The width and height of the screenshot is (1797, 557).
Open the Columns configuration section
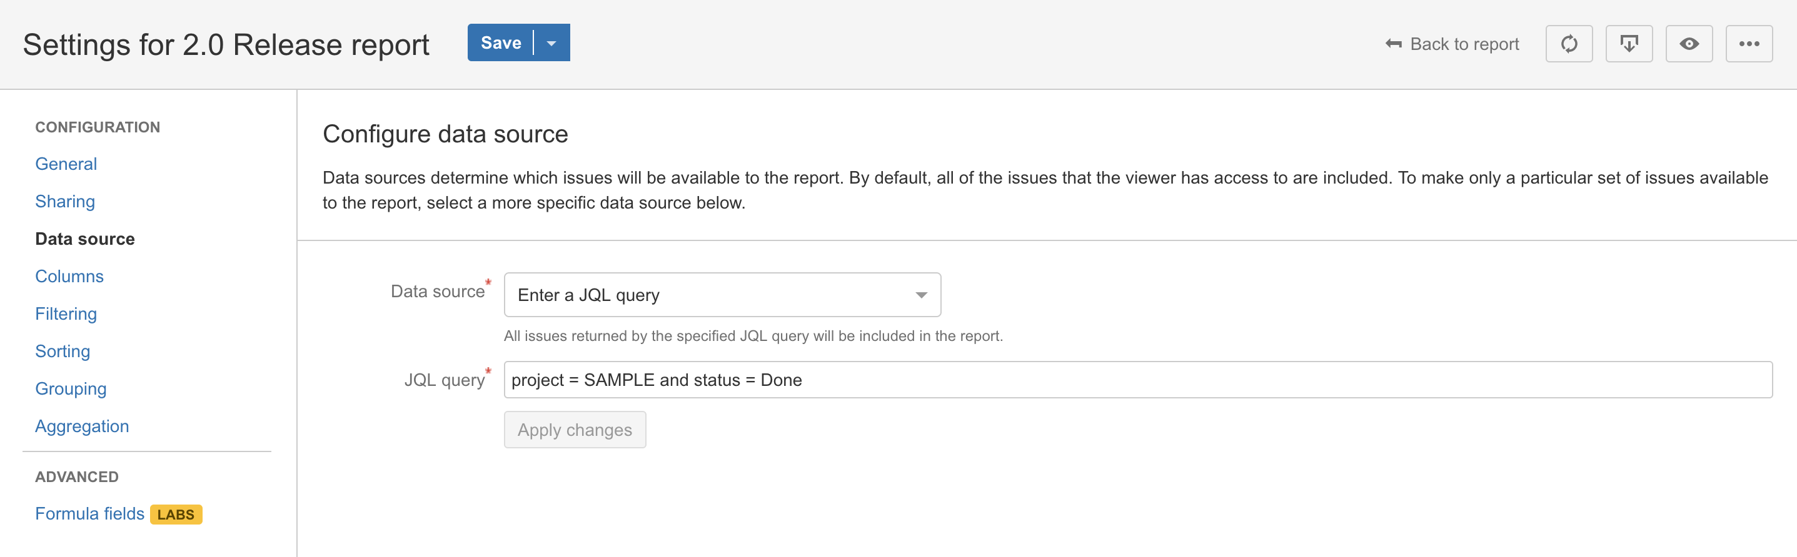click(69, 277)
